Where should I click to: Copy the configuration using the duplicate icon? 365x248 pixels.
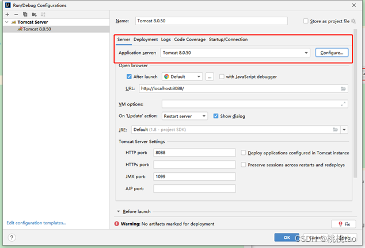(x=25, y=14)
